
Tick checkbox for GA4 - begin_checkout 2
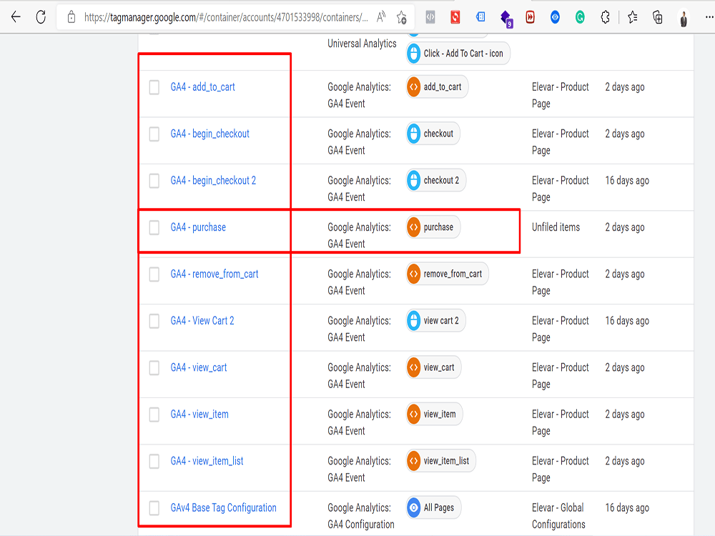point(154,181)
